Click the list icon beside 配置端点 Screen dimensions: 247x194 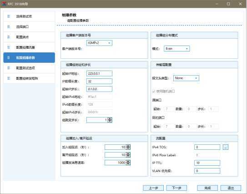(x=9, y=37)
